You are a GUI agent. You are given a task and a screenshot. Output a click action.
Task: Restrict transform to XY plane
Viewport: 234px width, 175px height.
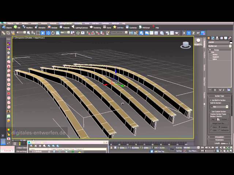tap(198, 33)
